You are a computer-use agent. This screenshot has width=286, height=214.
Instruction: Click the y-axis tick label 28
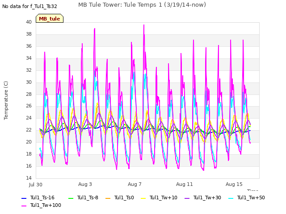pos(29,94)
